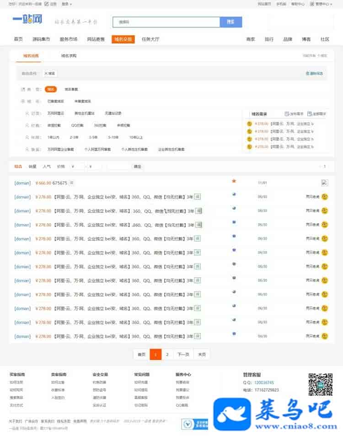This screenshot has height=436, width=343.
Task: Switch to the 域名求购 tab
Action: pos(69,56)
